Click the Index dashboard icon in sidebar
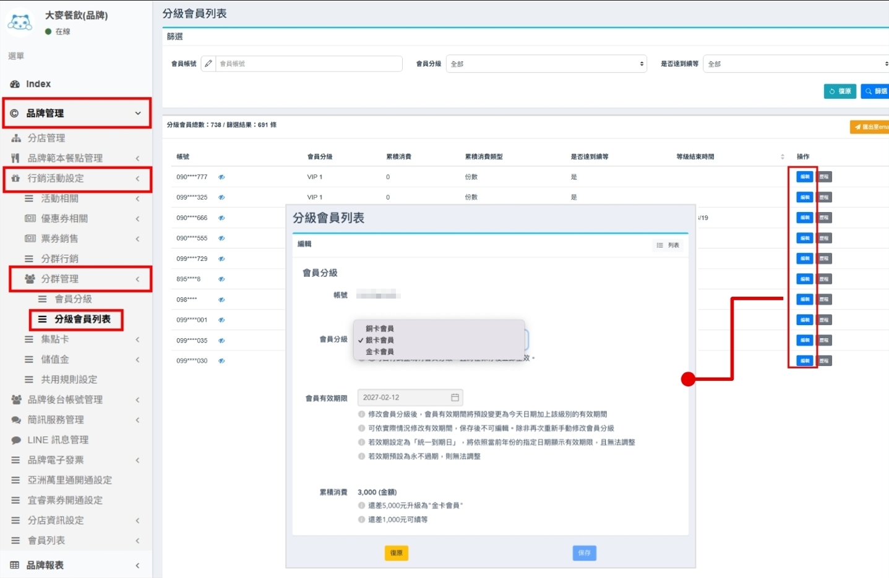The image size is (889, 578). click(15, 84)
